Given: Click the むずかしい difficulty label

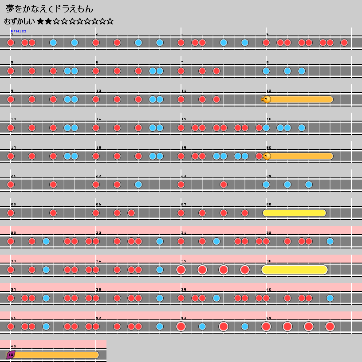Looking at the screenshot, I should 20,21.
